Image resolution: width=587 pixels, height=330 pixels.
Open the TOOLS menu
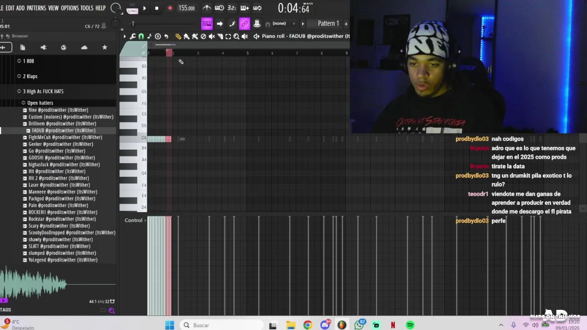[87, 8]
